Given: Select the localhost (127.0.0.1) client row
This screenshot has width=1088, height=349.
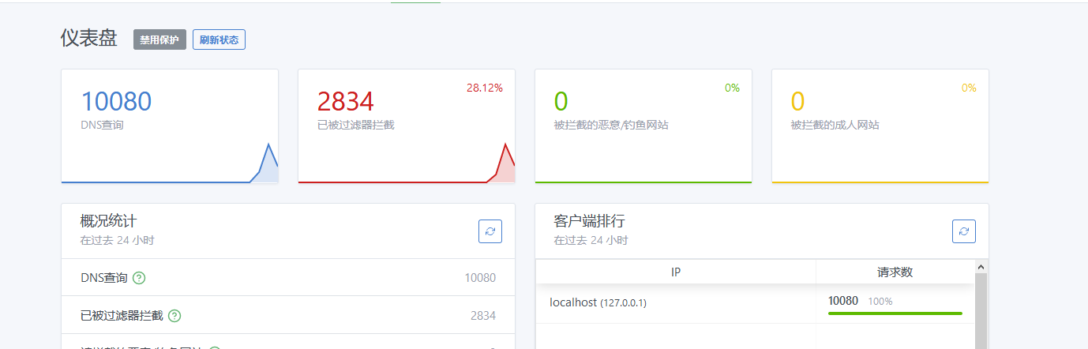Looking at the screenshot, I should (756, 303).
